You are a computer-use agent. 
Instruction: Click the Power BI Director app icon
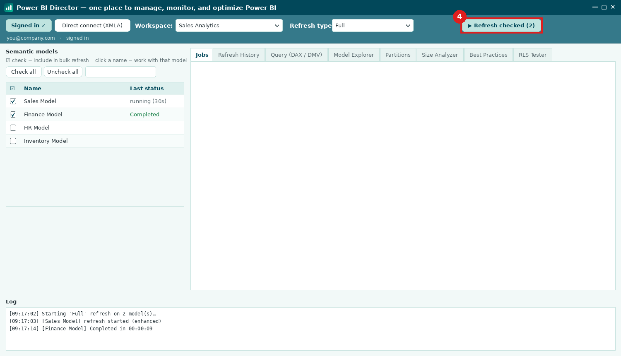pos(9,7)
